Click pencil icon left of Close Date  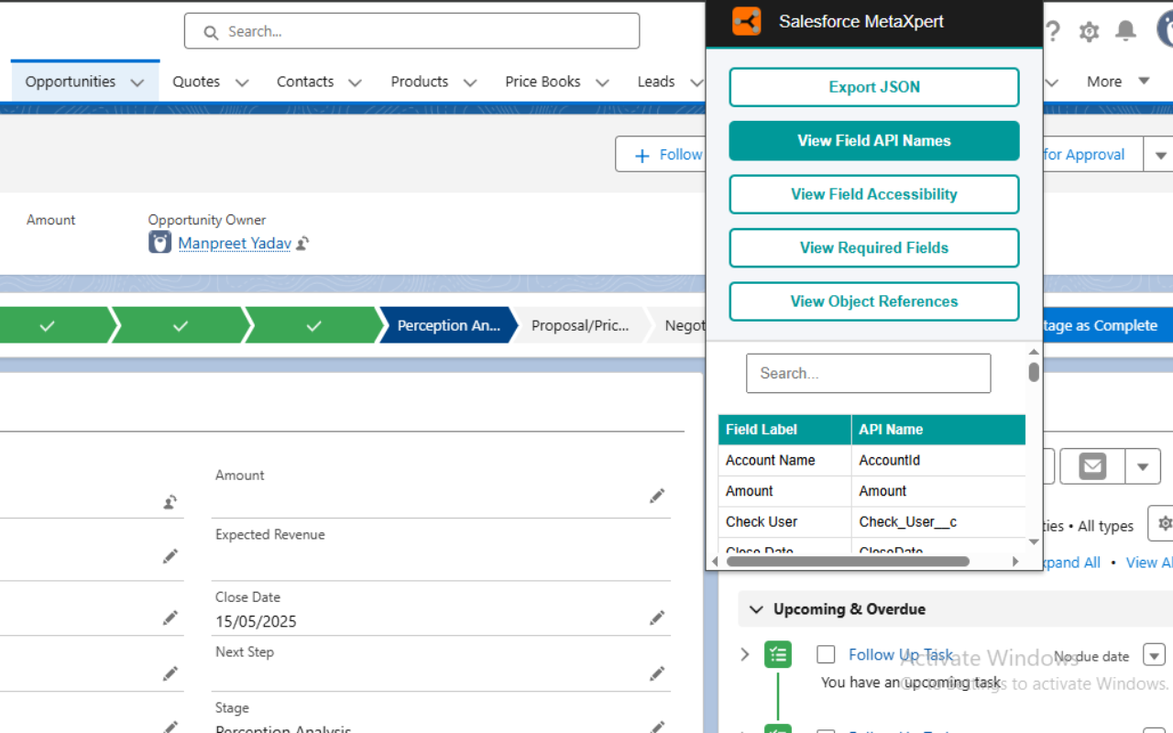pos(170,618)
